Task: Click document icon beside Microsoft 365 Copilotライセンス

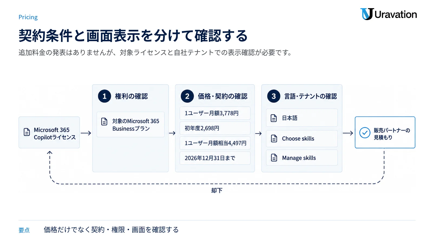Action: (x=27, y=132)
